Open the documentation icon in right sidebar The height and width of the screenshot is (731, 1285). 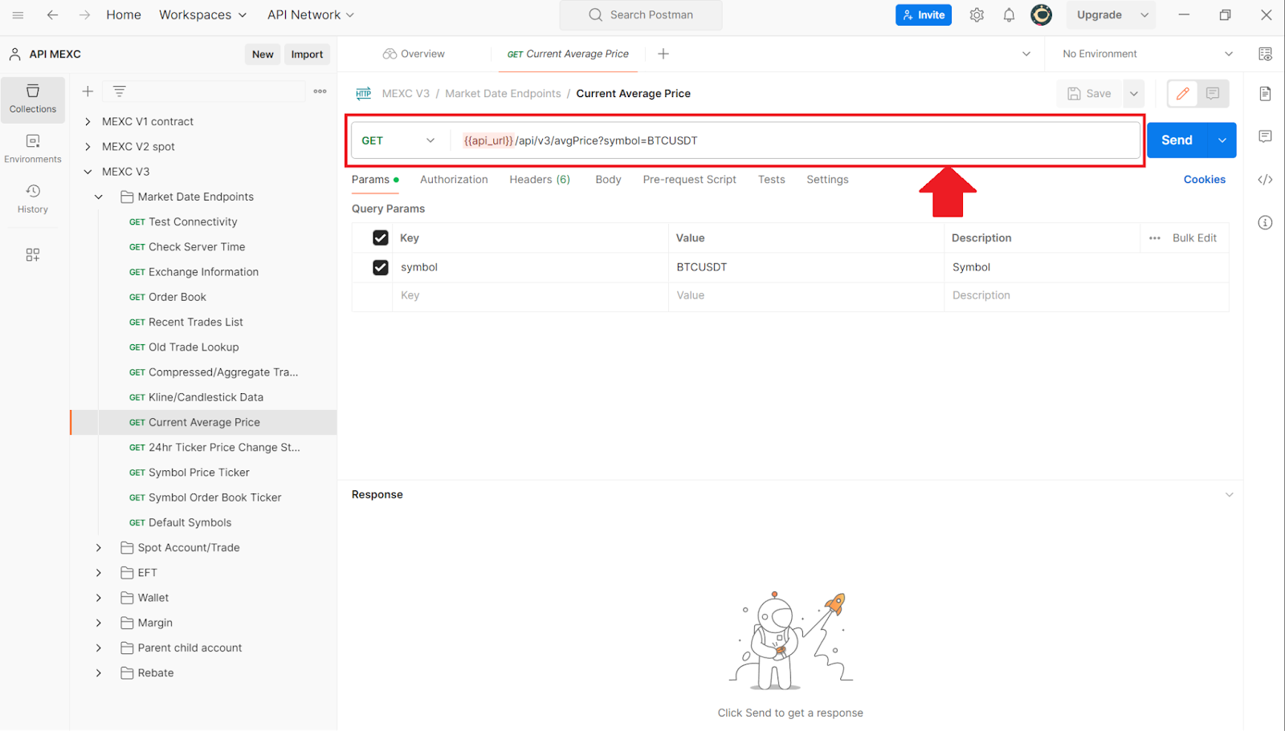tap(1265, 94)
